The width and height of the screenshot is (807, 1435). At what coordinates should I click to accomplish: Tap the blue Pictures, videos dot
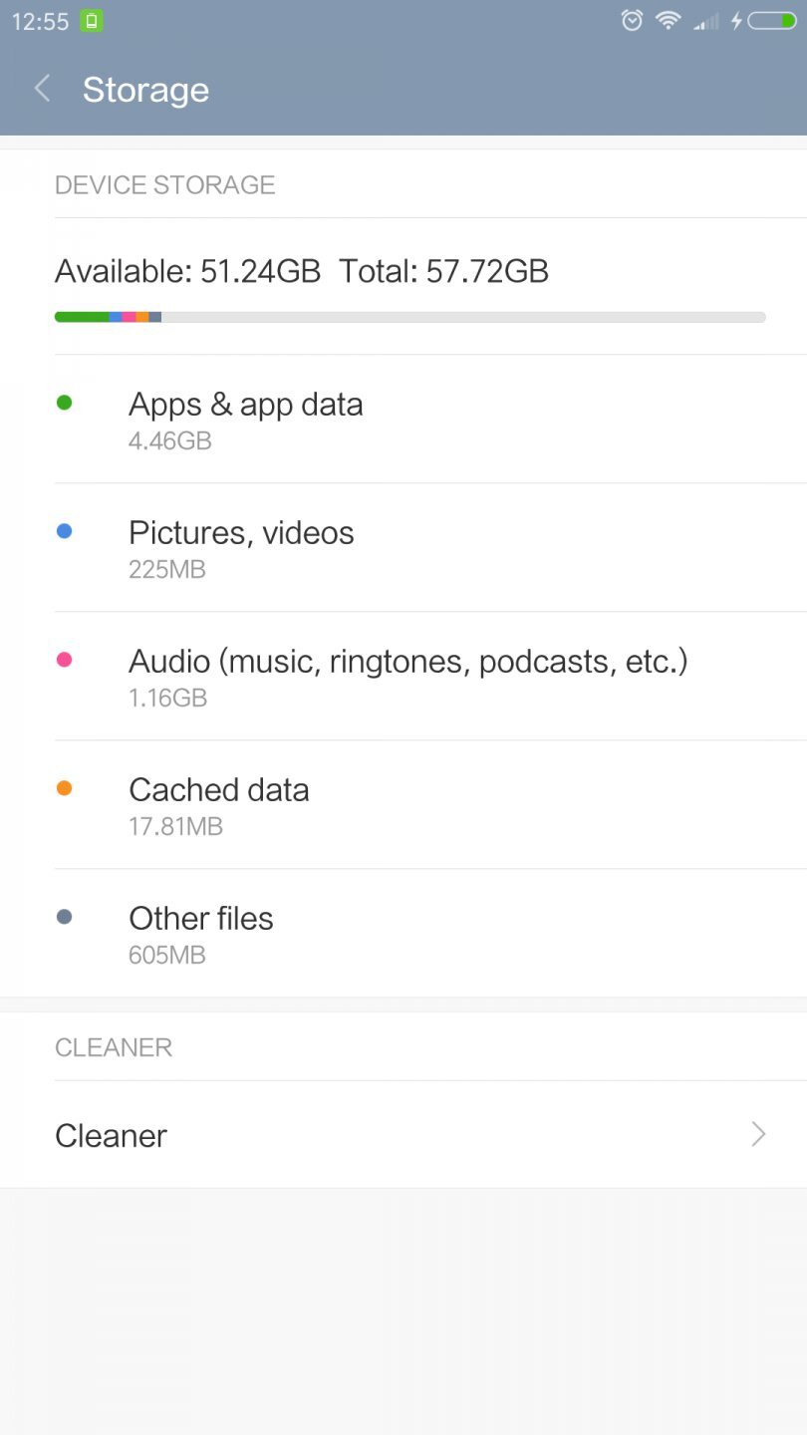pyautogui.click(x=64, y=530)
